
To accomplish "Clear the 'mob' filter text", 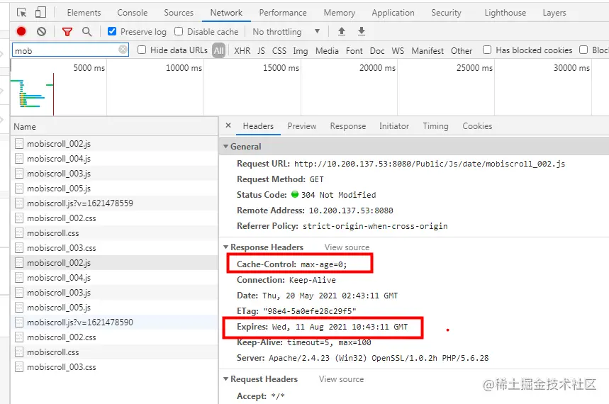I will pyautogui.click(x=123, y=50).
